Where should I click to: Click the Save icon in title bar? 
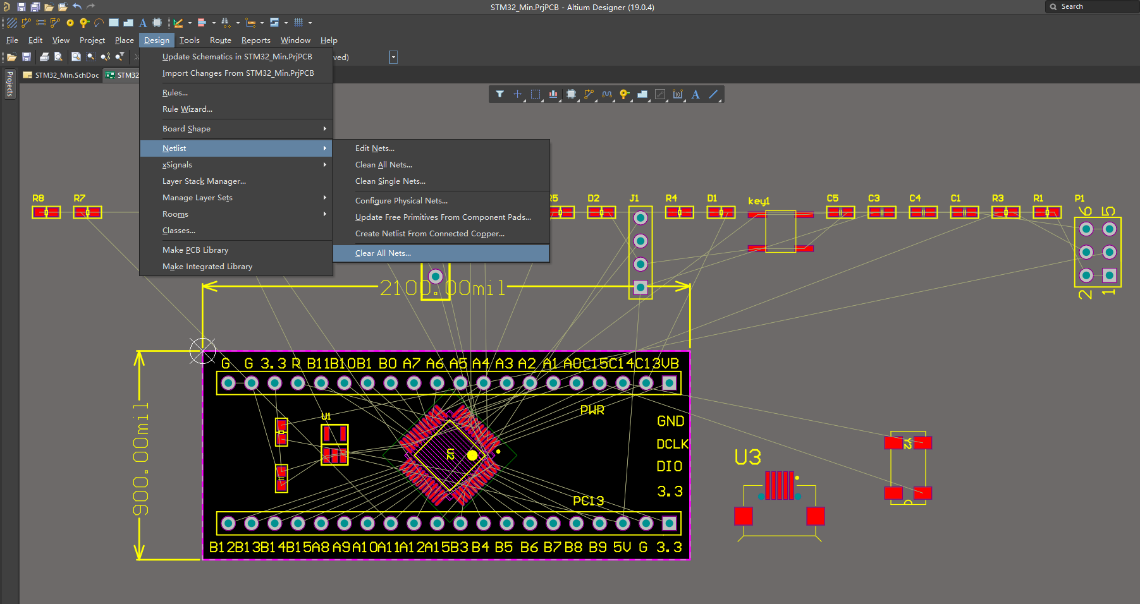[21, 7]
